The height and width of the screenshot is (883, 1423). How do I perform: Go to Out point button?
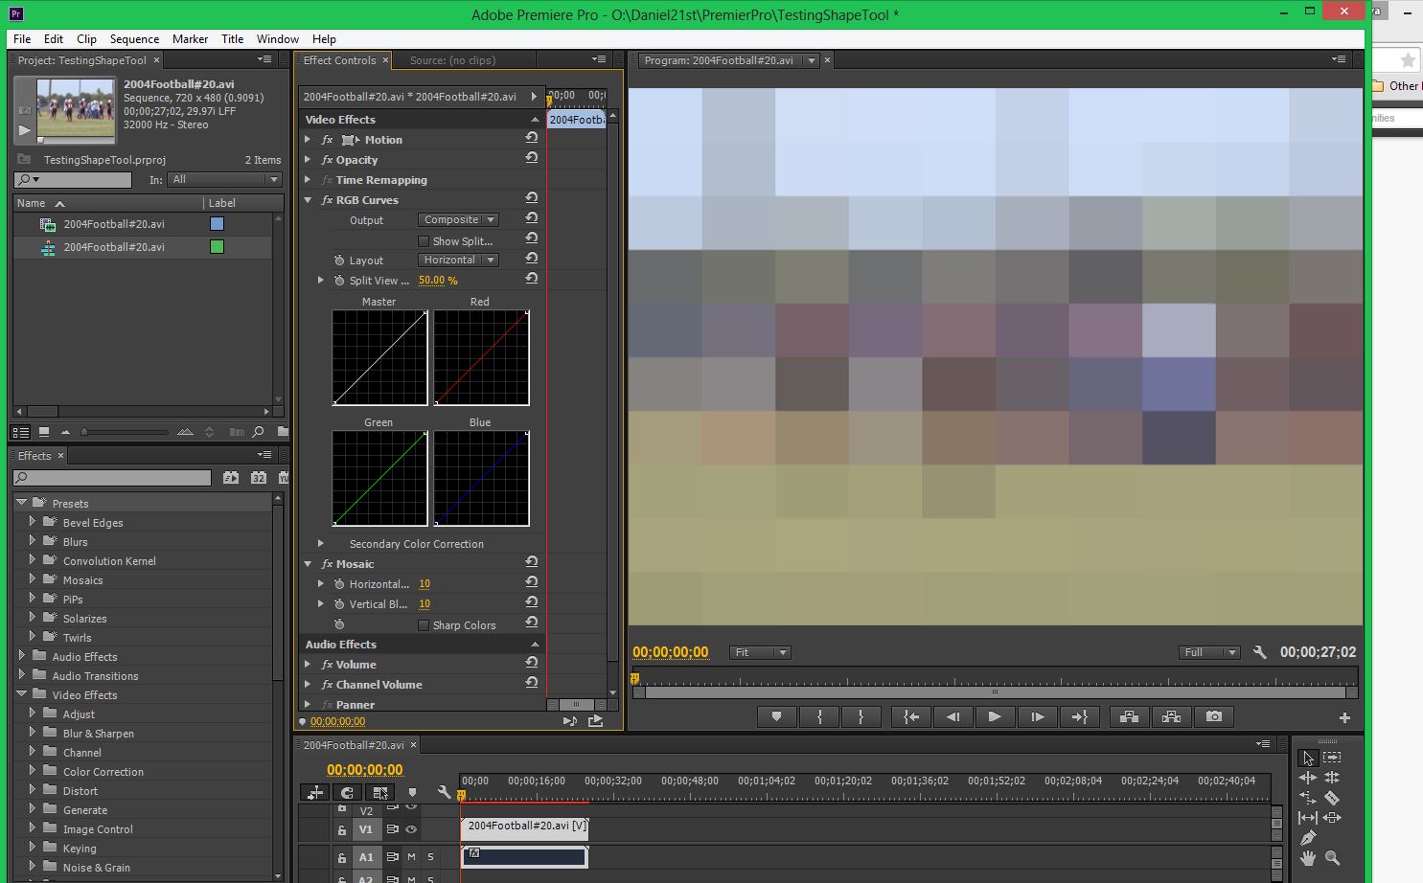click(1079, 716)
